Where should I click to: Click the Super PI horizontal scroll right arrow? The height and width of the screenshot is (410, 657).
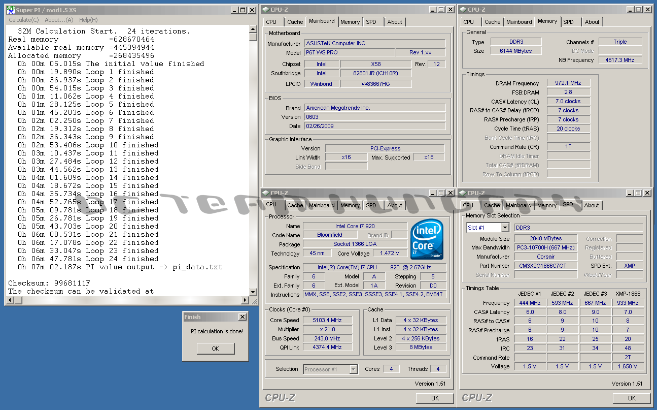[x=245, y=300]
